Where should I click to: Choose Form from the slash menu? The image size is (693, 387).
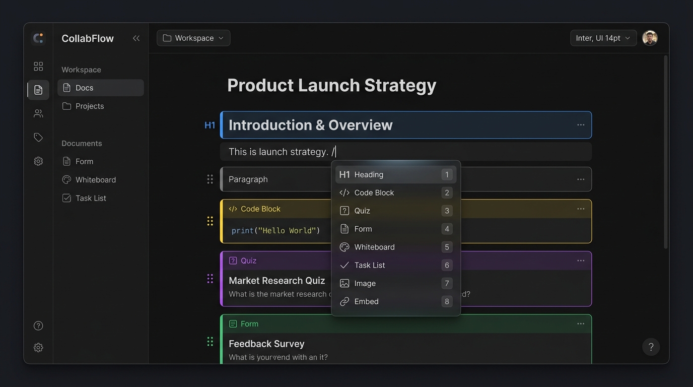click(396, 229)
